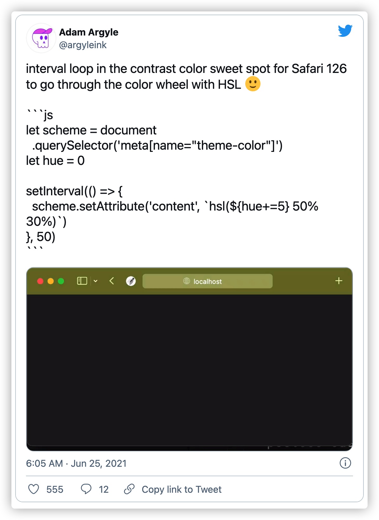Image resolution: width=379 pixels, height=520 pixels.
Task: Click the 12 replies count
Action: 104,489
